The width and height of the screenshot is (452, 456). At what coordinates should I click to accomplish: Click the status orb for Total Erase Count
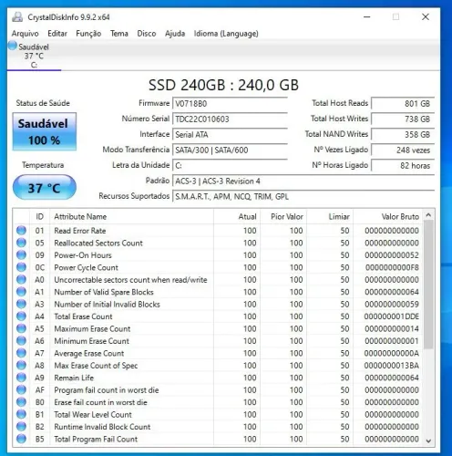pos(21,316)
